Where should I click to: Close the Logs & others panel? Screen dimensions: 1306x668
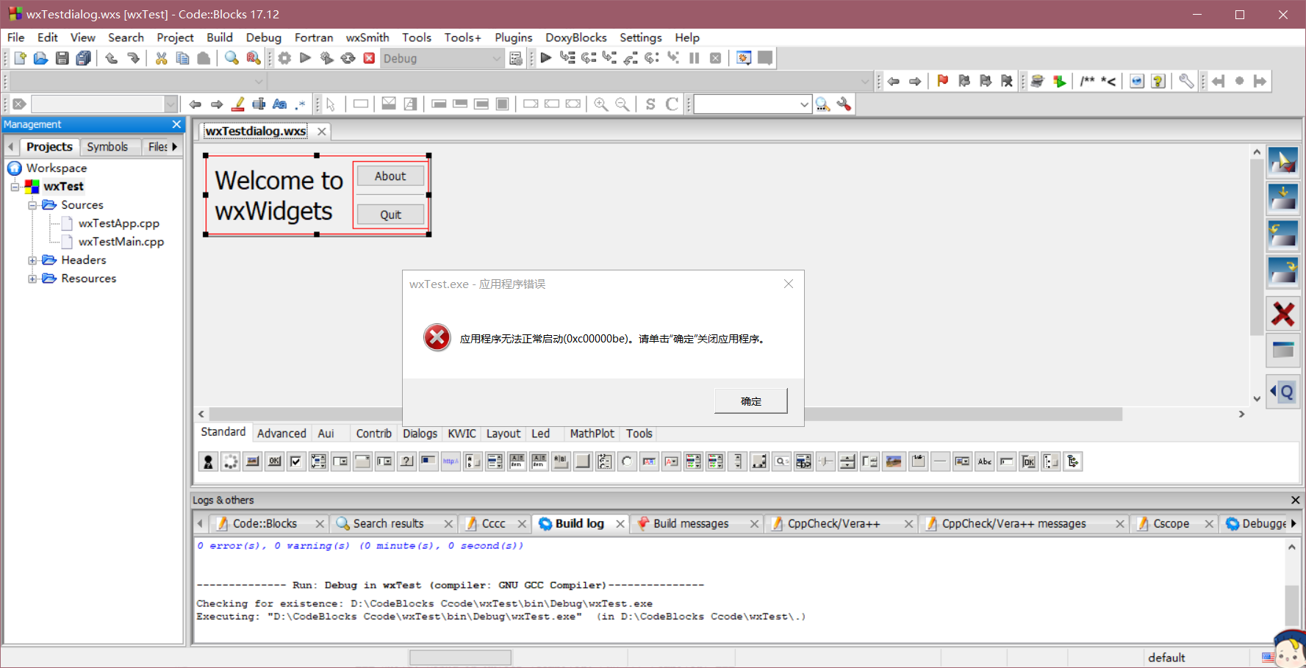(1295, 500)
